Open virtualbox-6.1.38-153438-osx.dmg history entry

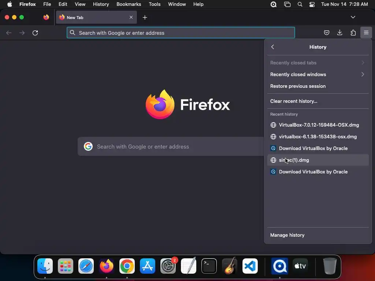(318, 137)
